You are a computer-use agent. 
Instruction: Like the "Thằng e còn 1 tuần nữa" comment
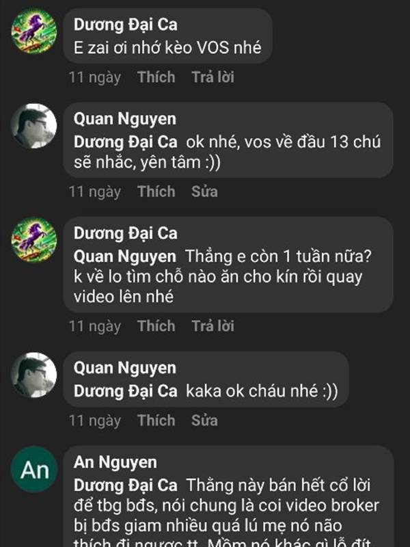coord(156,326)
